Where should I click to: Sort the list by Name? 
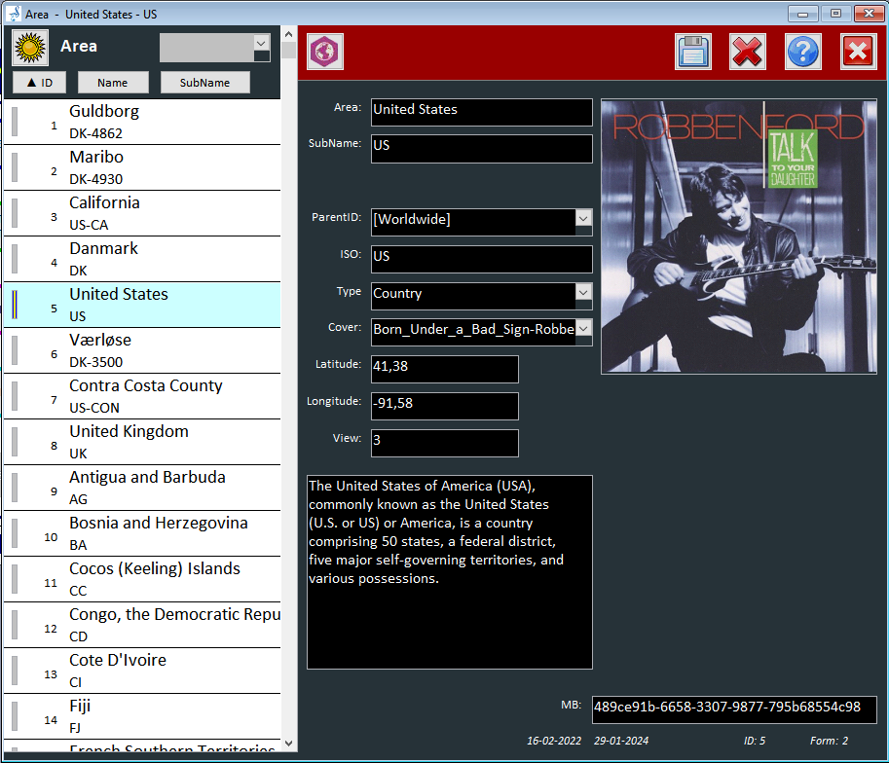point(113,83)
